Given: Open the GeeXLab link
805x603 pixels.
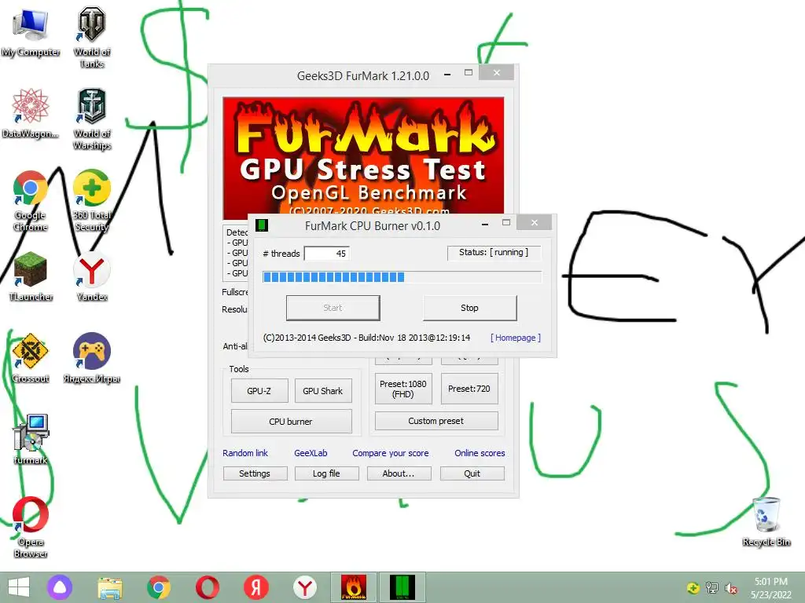Looking at the screenshot, I should (311, 453).
